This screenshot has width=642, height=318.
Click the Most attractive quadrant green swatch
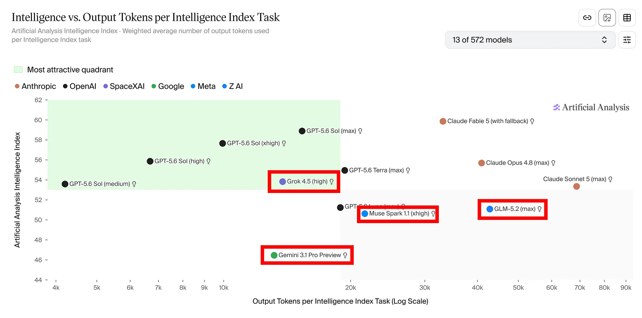(x=18, y=70)
